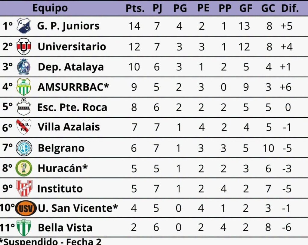Click the Esc. Pte. Roca shield logo
The width and height of the screenshot is (308, 245).
24,107
